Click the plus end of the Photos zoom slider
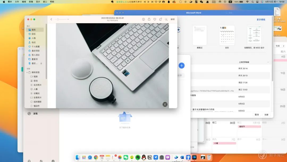 68,19
